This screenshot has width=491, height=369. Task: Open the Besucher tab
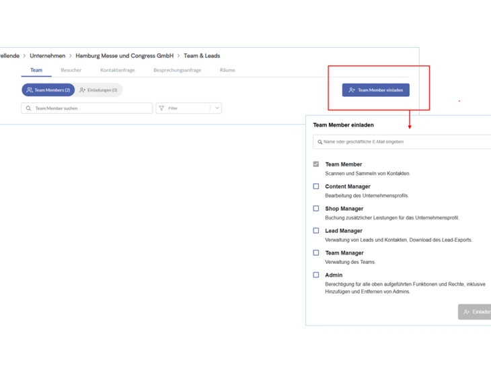[x=71, y=70]
